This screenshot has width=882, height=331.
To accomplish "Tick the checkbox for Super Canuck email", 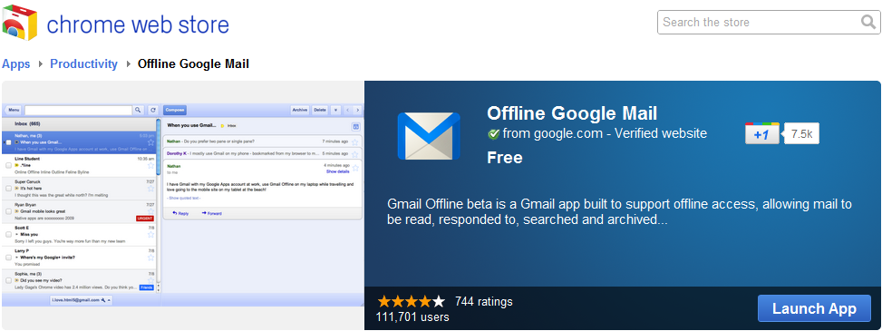I will (8, 189).
